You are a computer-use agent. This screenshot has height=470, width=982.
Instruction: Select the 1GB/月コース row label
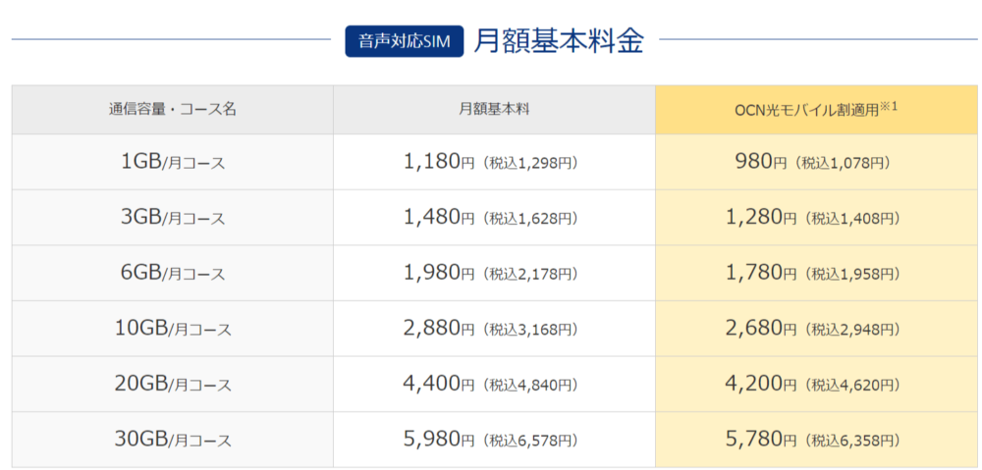172,162
